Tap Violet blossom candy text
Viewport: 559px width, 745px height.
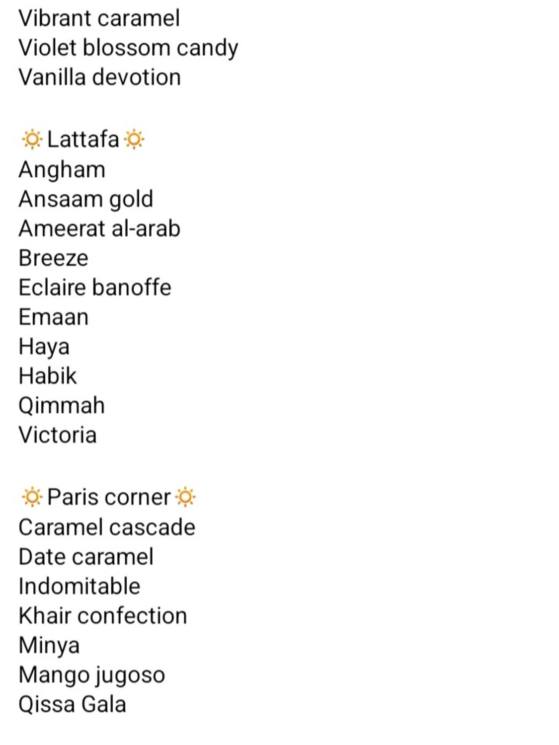pyautogui.click(x=128, y=48)
